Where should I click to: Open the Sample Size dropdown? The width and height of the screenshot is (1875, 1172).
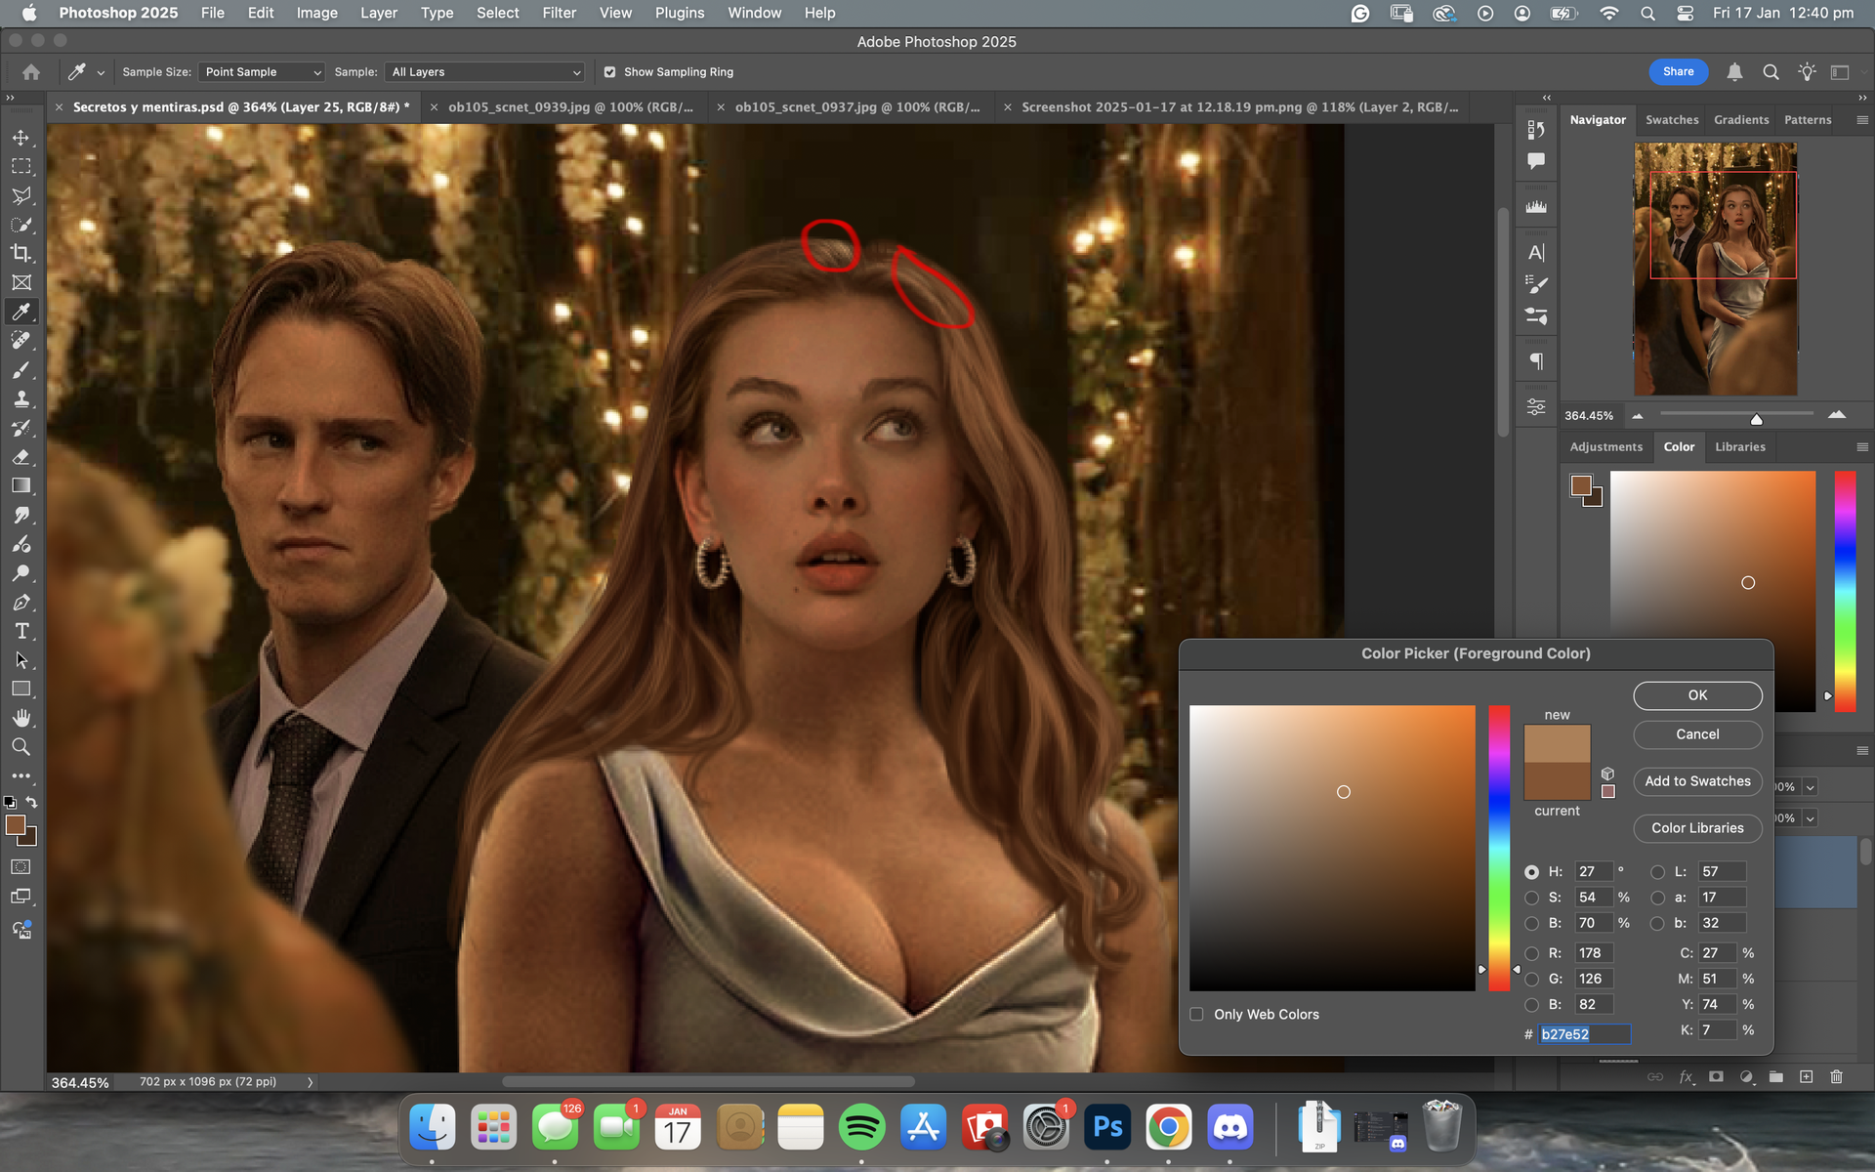click(261, 72)
